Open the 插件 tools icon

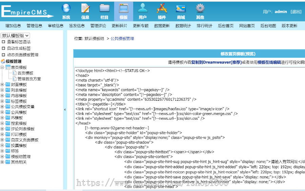pyautogui.click(x=162, y=8)
